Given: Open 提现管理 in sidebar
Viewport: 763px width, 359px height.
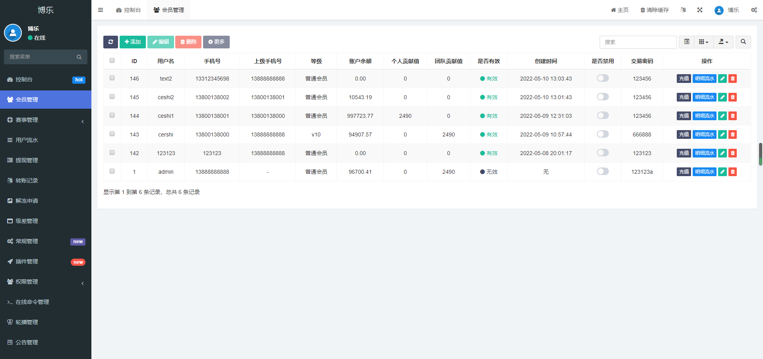Looking at the screenshot, I should pos(46,160).
